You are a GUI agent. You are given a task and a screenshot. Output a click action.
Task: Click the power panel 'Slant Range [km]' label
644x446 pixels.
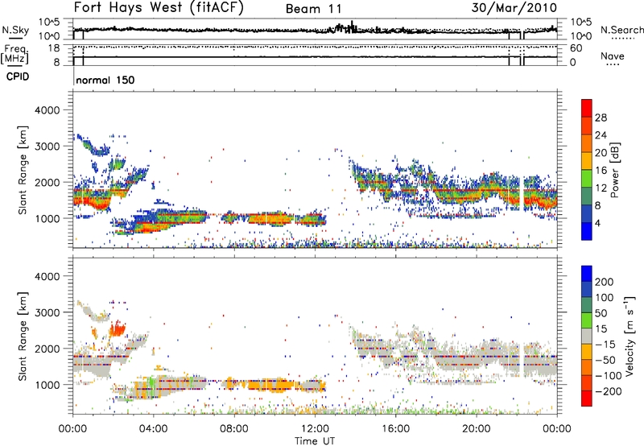pyautogui.click(x=23, y=170)
